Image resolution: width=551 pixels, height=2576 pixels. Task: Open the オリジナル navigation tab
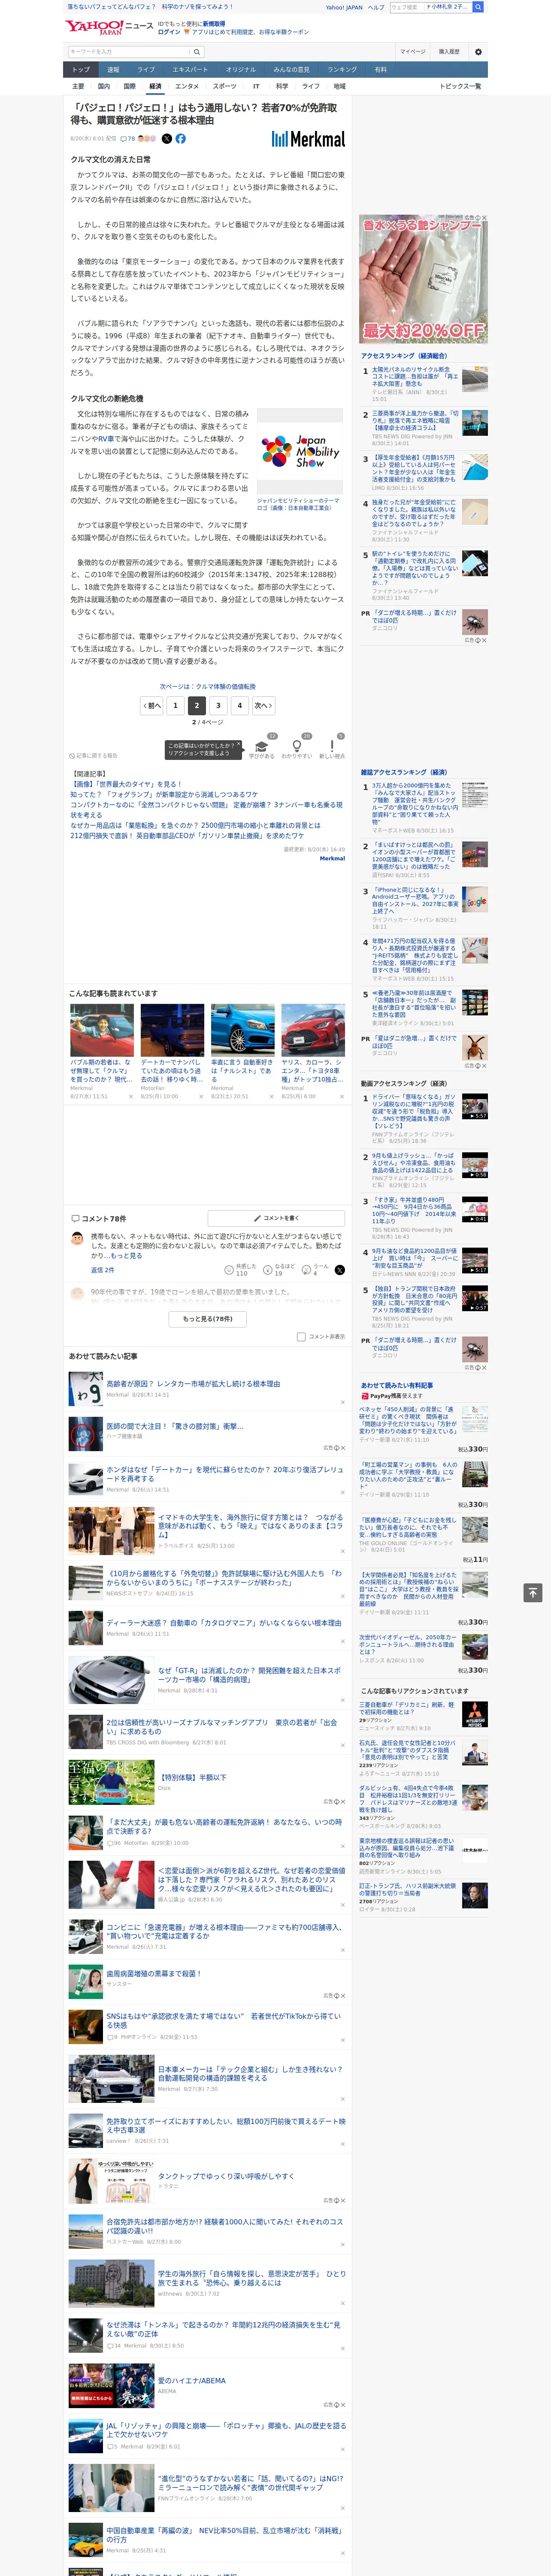tap(241, 70)
